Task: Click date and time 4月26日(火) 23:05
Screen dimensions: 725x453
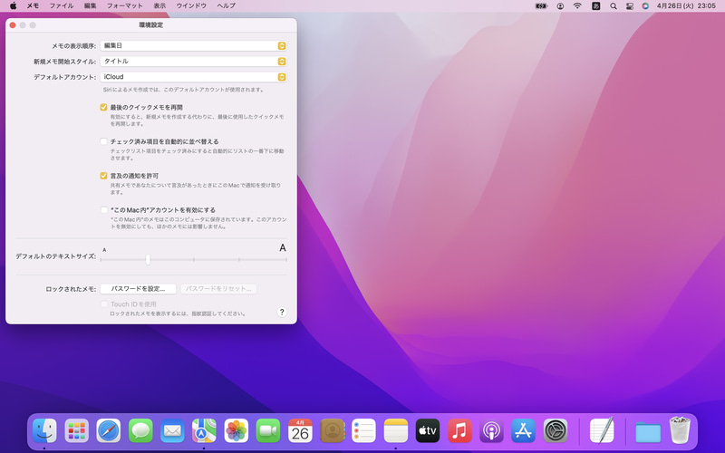Action: coord(686,6)
